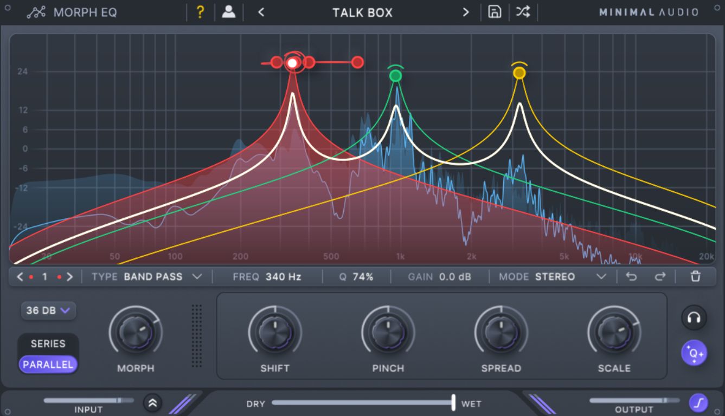Click the band number 1 indicator

(x=44, y=277)
